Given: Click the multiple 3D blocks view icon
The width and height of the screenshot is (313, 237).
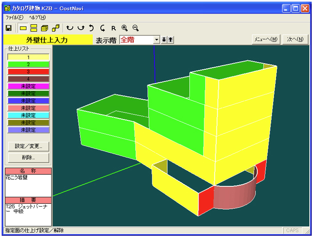Looking at the screenshot, I should 56,28.
